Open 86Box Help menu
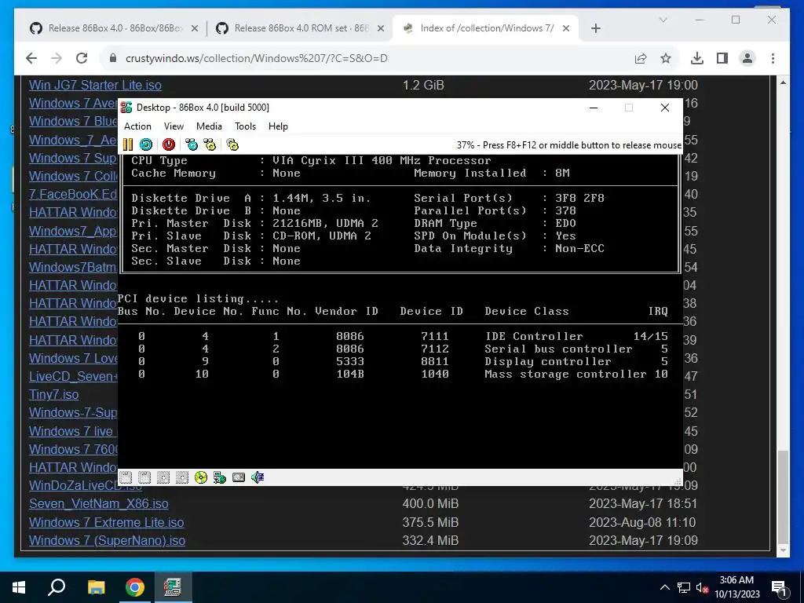The image size is (804, 603). (x=278, y=126)
